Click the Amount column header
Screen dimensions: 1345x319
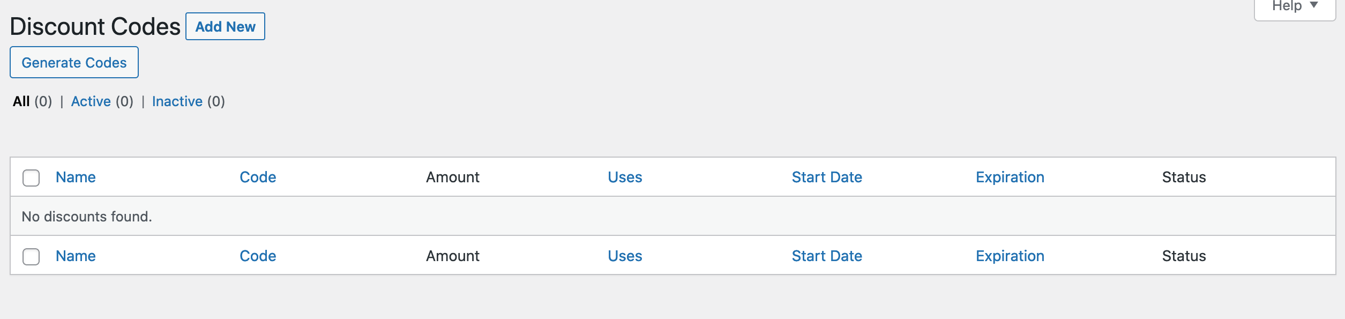pyautogui.click(x=452, y=177)
